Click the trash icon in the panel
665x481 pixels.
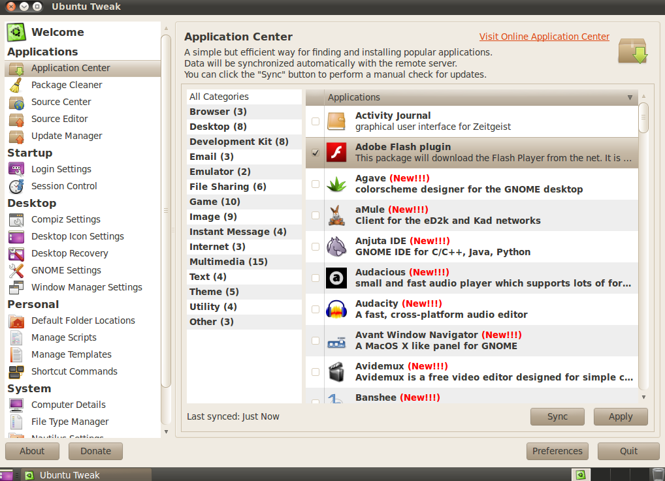(658, 474)
